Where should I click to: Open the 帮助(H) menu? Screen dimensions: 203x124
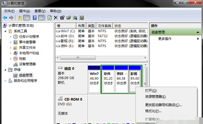tap(56, 11)
